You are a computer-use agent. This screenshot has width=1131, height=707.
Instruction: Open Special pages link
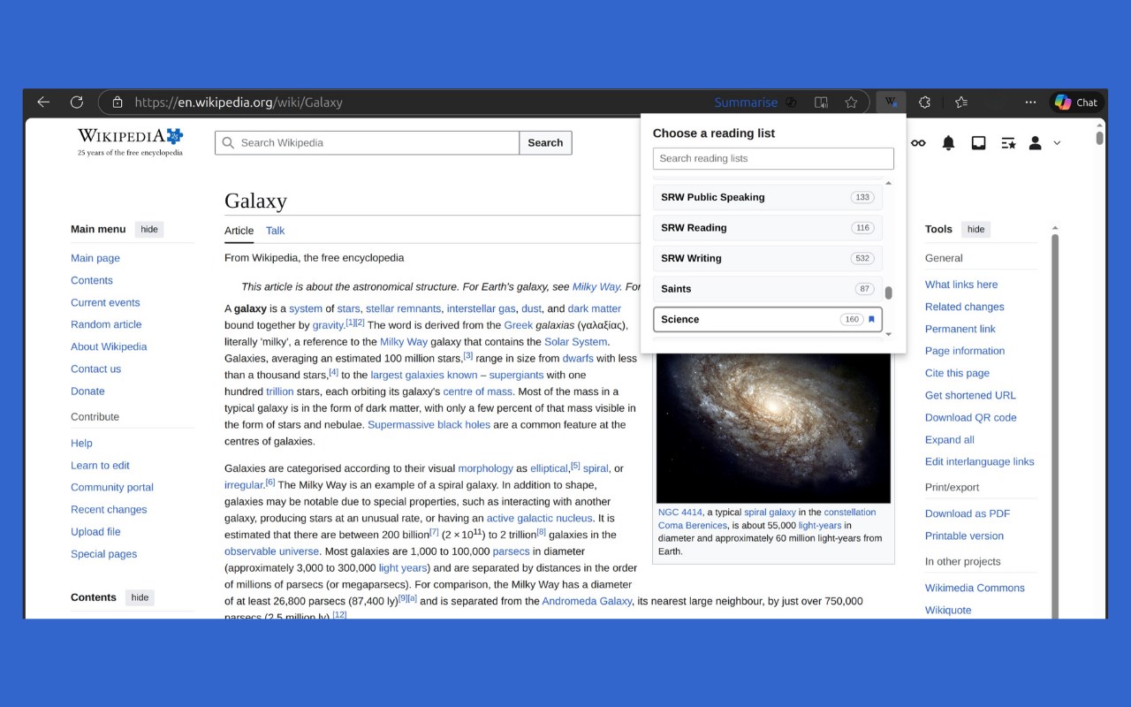(x=103, y=554)
